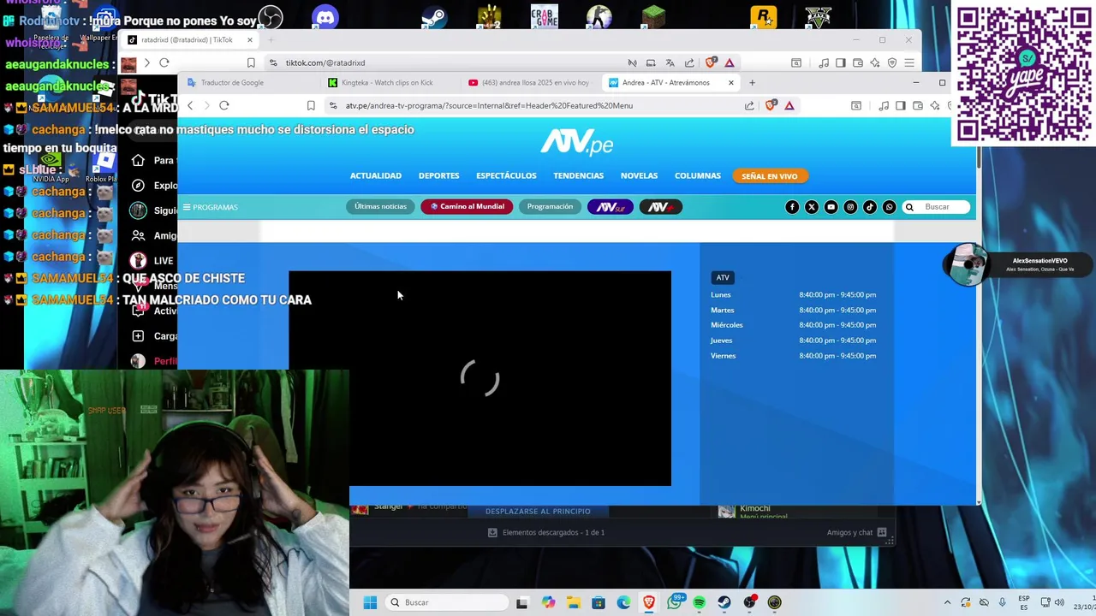Click the ATV+ logo button
The height and width of the screenshot is (616, 1096).
coord(660,207)
